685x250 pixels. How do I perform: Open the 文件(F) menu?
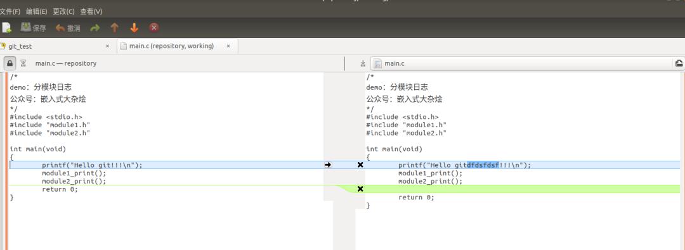(x=10, y=11)
